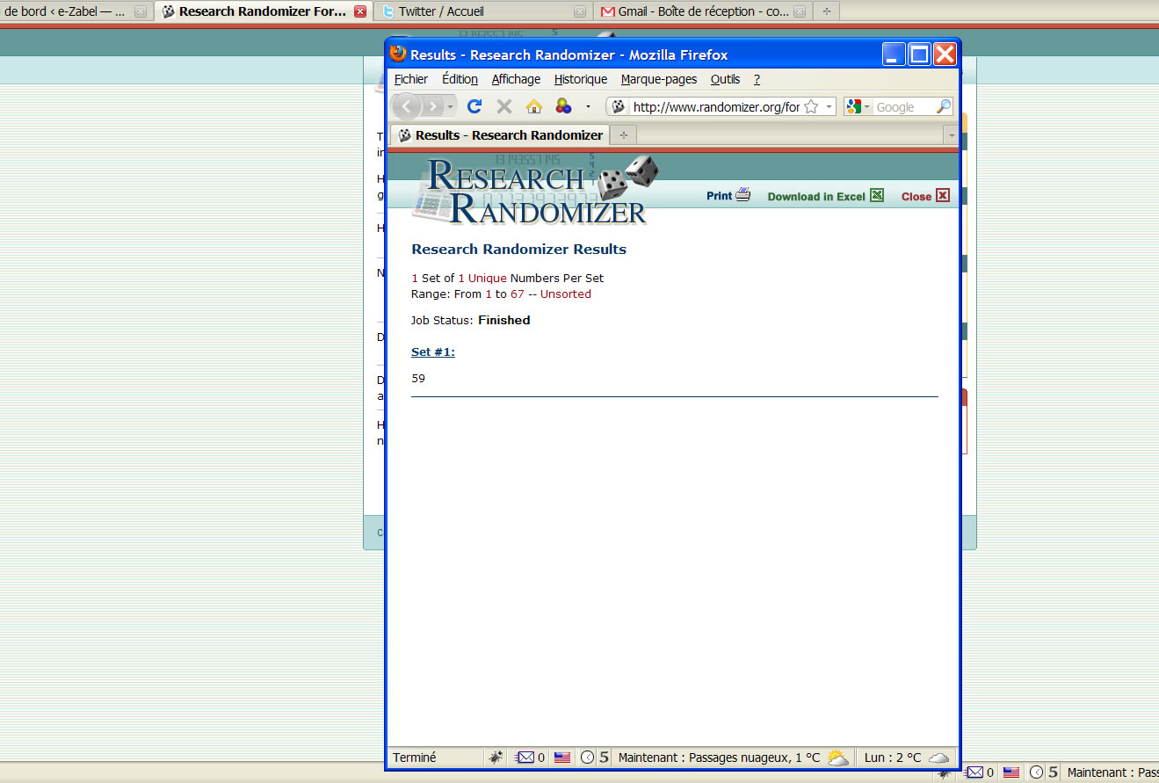This screenshot has height=783, width=1159.
Task: Click the clock icon in popup status bar
Action: (x=587, y=758)
